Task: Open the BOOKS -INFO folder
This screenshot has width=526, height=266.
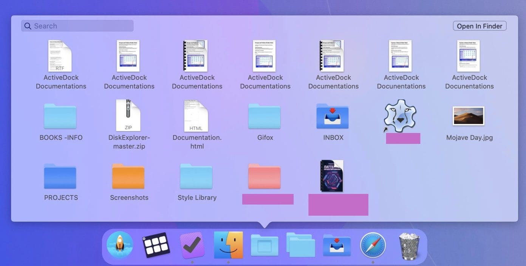Action: pos(60,116)
